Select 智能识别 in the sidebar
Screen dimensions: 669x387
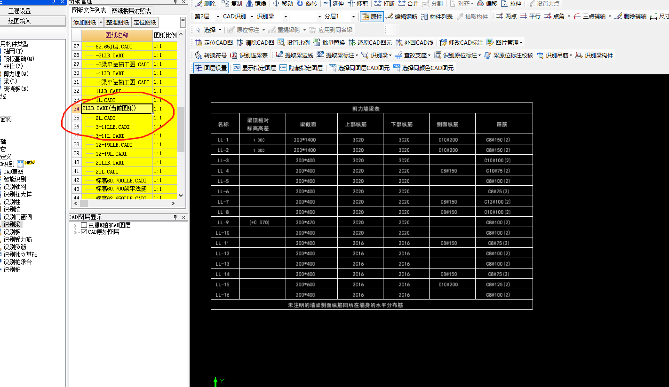[x=15, y=179]
